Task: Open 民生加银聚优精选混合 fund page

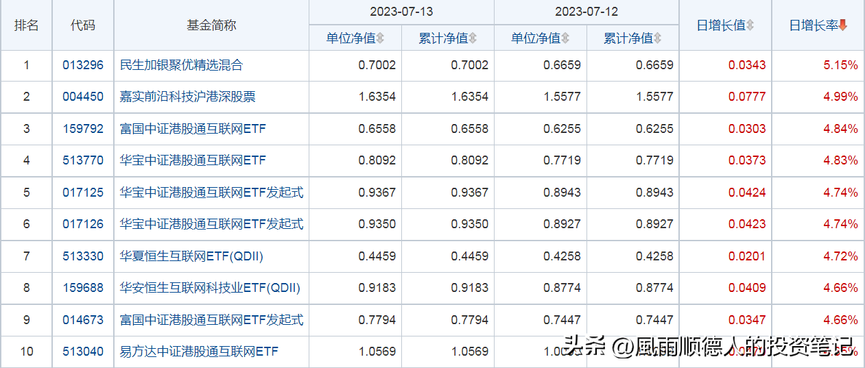Action: point(181,65)
